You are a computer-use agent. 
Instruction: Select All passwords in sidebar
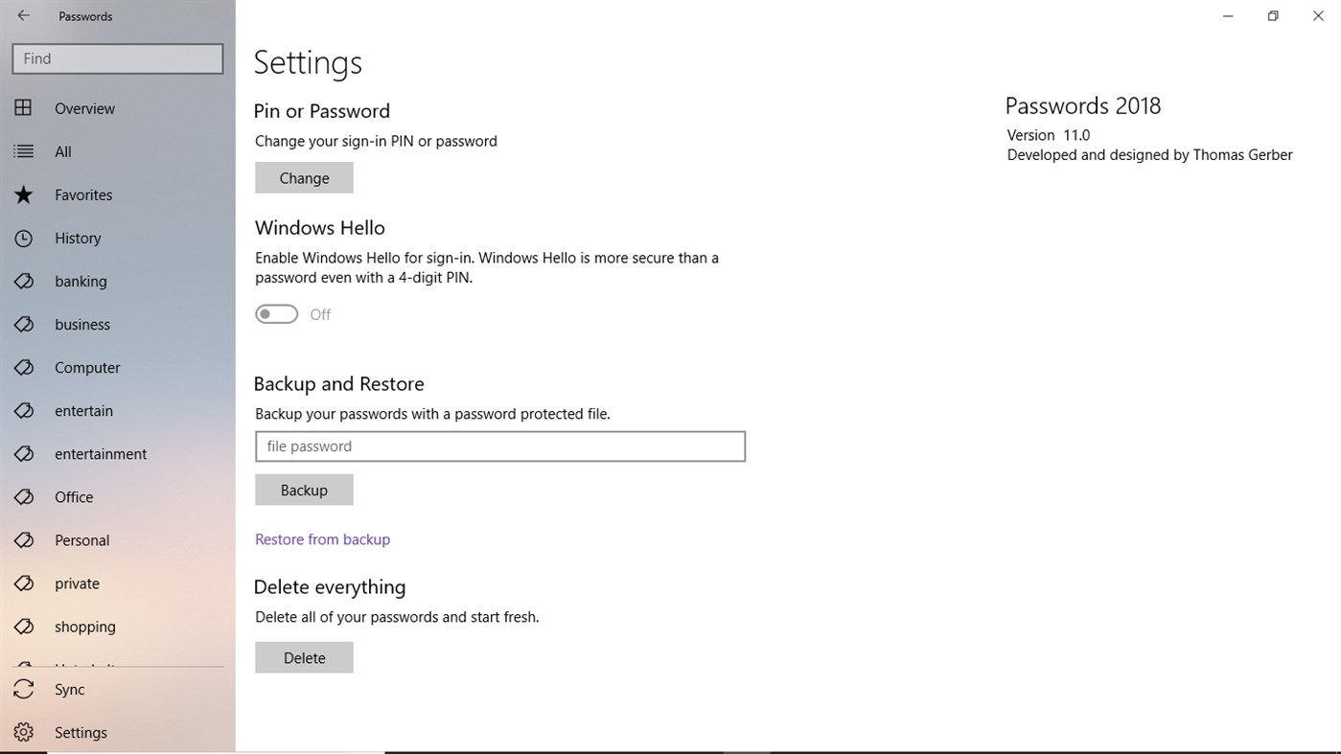coord(118,151)
